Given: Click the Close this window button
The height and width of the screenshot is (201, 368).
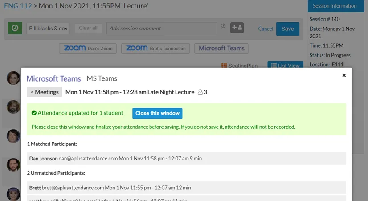Looking at the screenshot, I should pos(157,113).
